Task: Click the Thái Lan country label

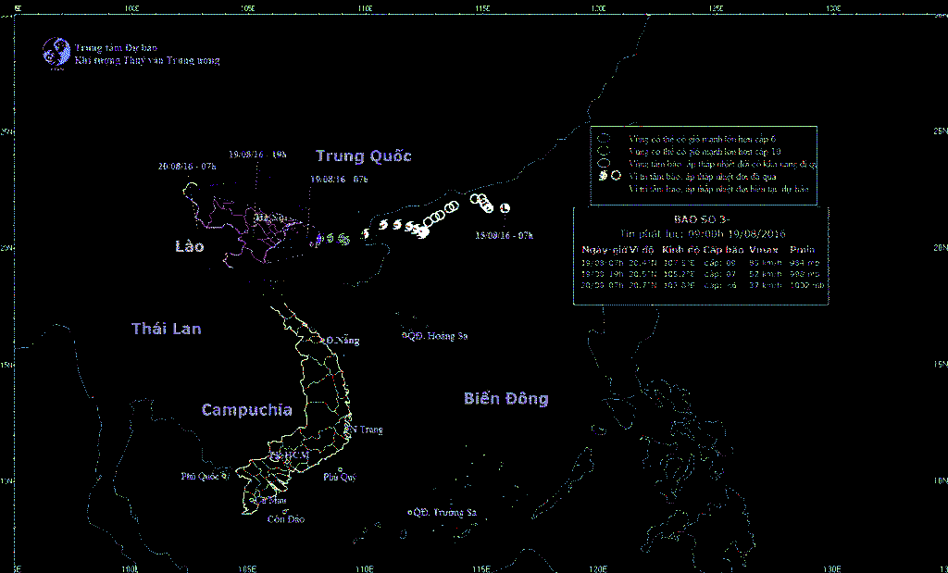Action: pyautogui.click(x=167, y=329)
